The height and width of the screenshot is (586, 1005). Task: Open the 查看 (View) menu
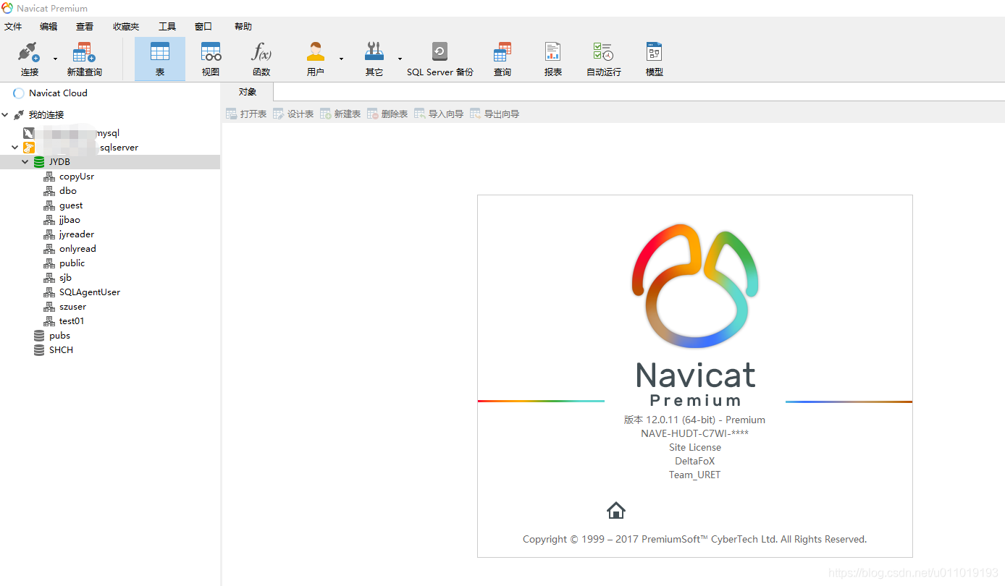[85, 27]
